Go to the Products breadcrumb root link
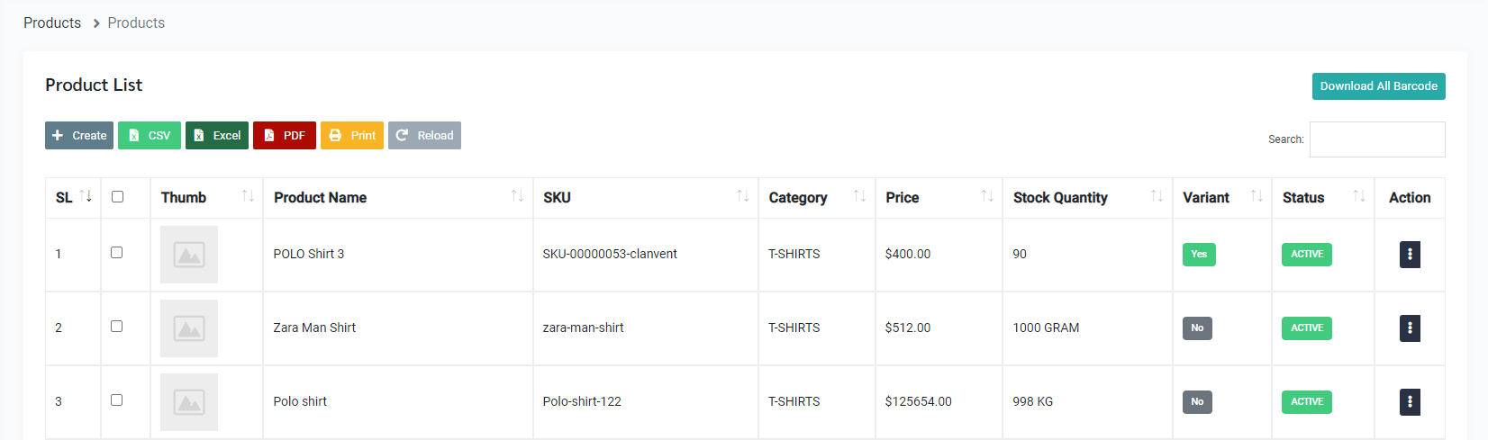This screenshot has width=1488, height=440. point(52,23)
